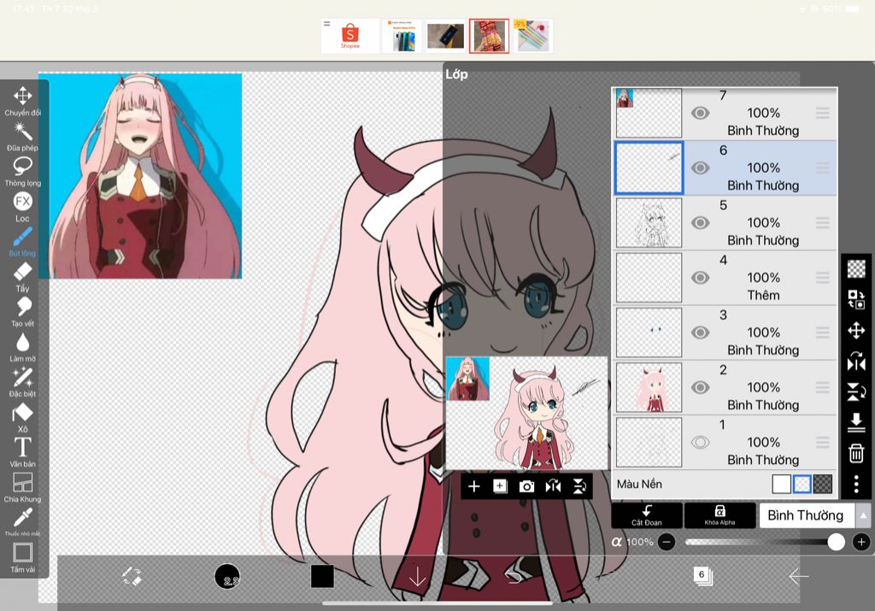Open layers panel via the 6 badge

coord(702,575)
